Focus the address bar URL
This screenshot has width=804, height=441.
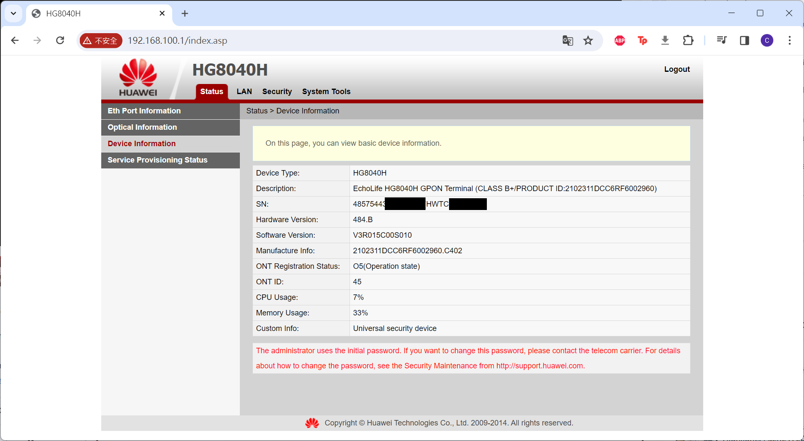pyautogui.click(x=177, y=40)
